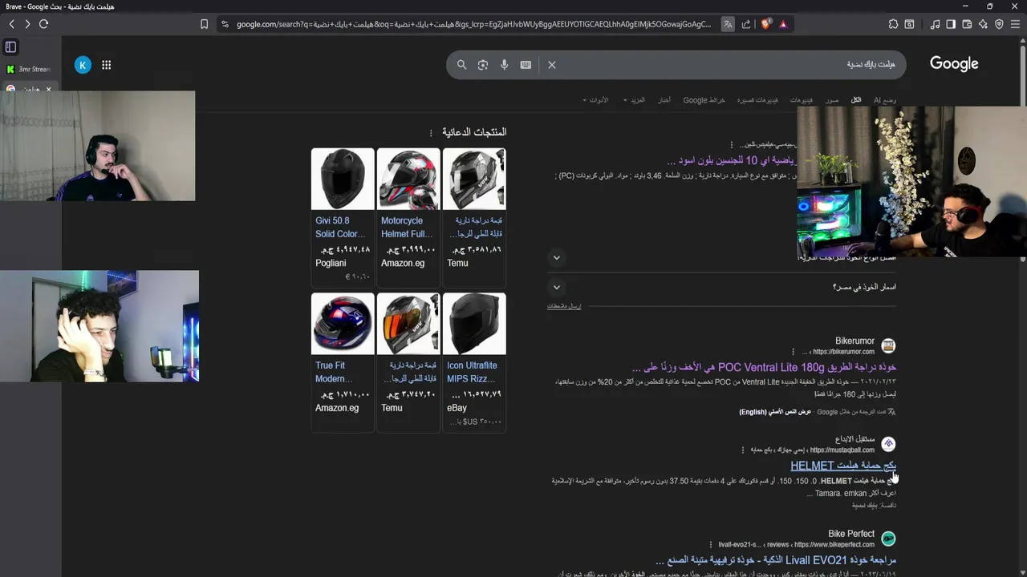1027x577 pixels.
Task: Clear the Google search query
Action: (552, 65)
